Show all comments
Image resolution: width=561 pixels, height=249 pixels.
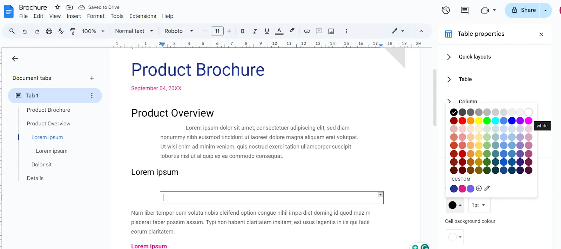tap(465, 10)
